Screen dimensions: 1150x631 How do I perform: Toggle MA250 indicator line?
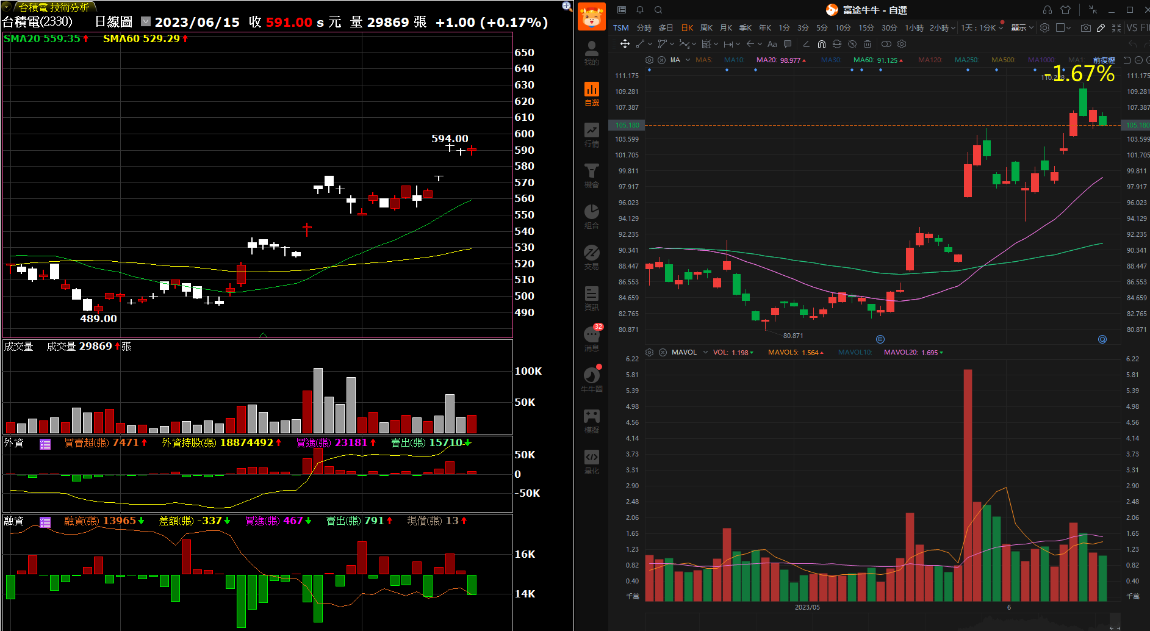coord(966,60)
